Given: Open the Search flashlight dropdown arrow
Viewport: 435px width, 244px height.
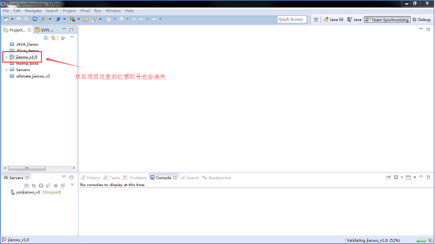Looking at the screenshot, I should [x=101, y=19].
